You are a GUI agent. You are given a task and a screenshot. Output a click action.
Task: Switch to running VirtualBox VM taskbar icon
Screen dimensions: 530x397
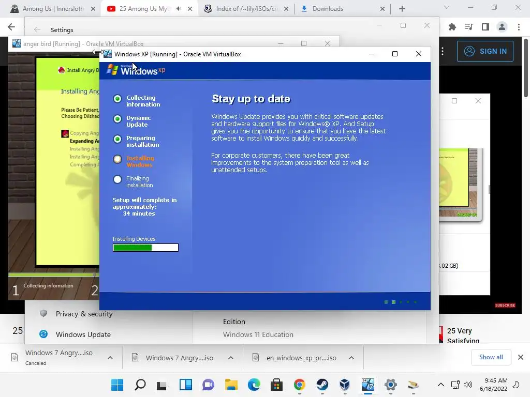(368, 385)
